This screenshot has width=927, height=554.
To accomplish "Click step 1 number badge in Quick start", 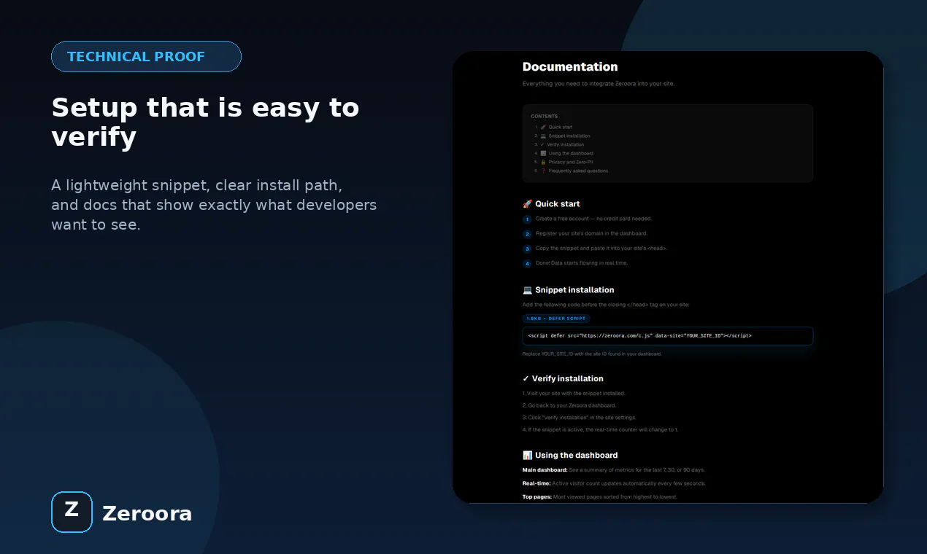I will click(527, 219).
